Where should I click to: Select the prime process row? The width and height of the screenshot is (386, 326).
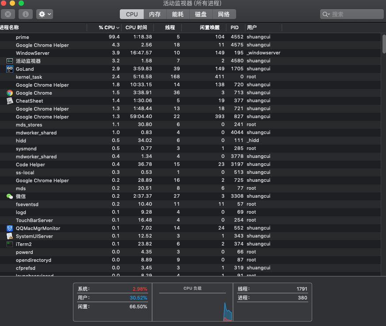(x=191, y=37)
